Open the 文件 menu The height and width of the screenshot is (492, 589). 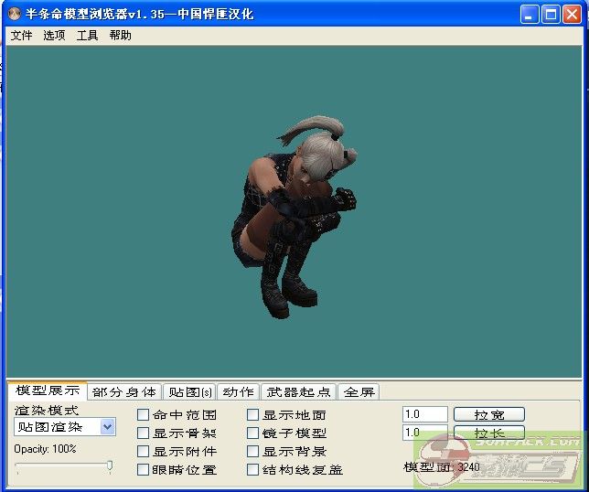coord(21,36)
